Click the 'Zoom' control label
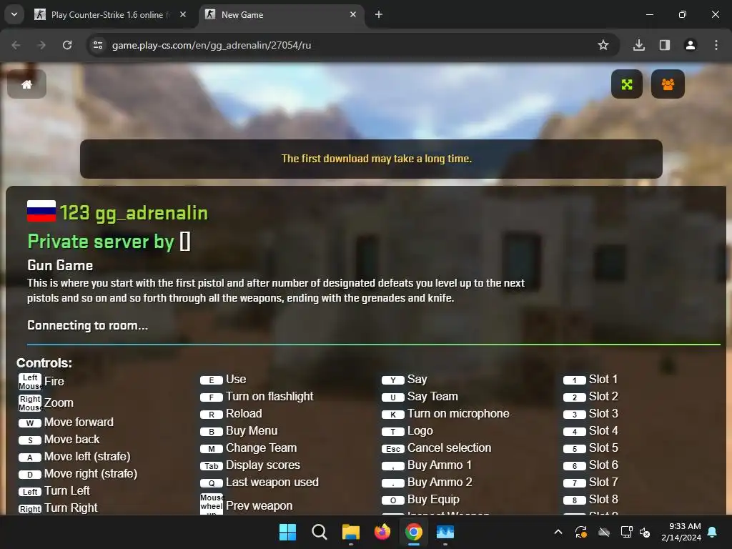 (x=59, y=402)
